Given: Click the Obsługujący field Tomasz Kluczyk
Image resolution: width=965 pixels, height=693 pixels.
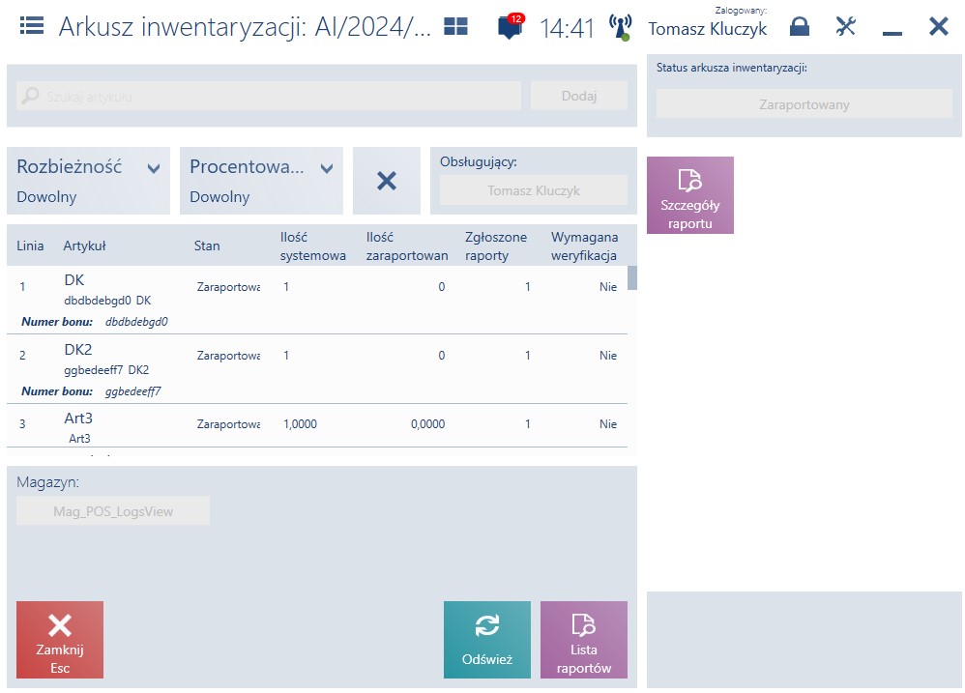Looking at the screenshot, I should tap(534, 190).
